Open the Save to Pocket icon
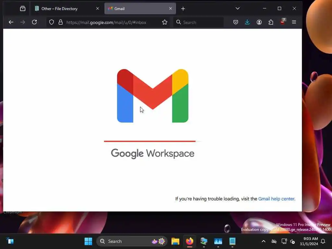 click(x=236, y=22)
